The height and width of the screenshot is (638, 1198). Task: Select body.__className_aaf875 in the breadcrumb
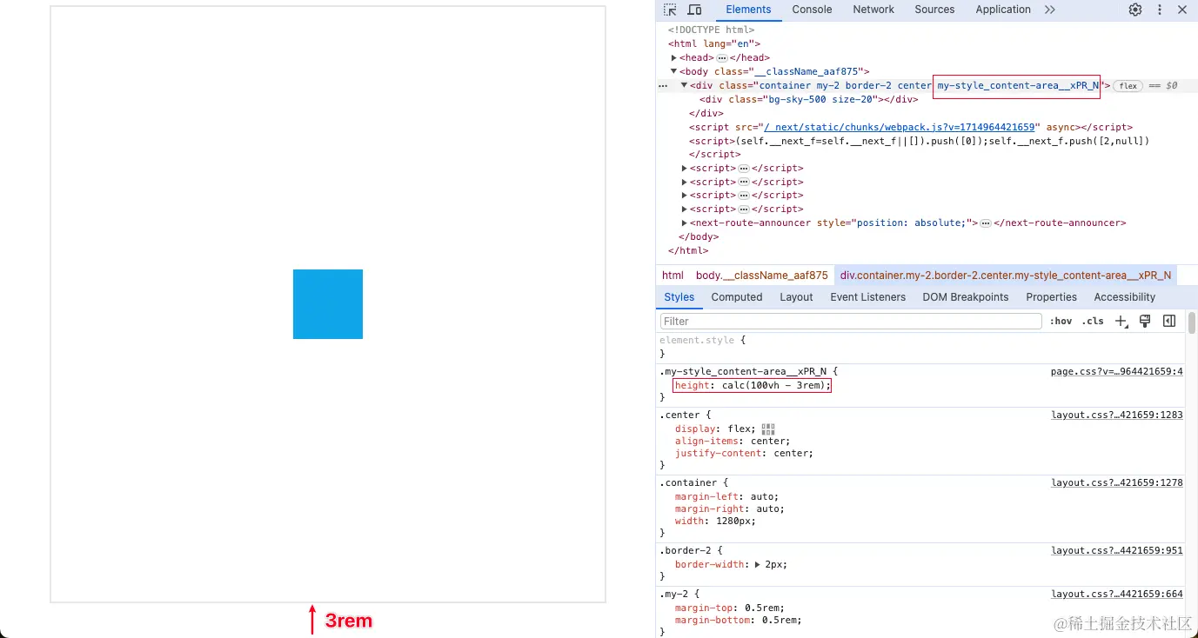coord(762,276)
